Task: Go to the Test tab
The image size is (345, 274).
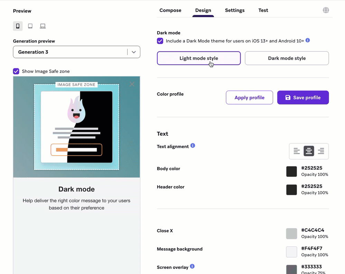Action: coord(263,10)
